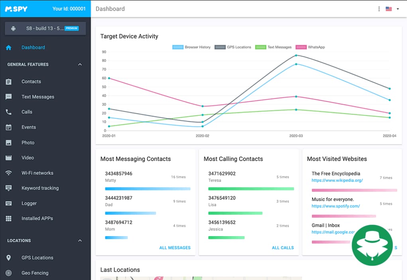407x280 pixels.
Task: Click the Calls phone icon
Action: point(8,112)
